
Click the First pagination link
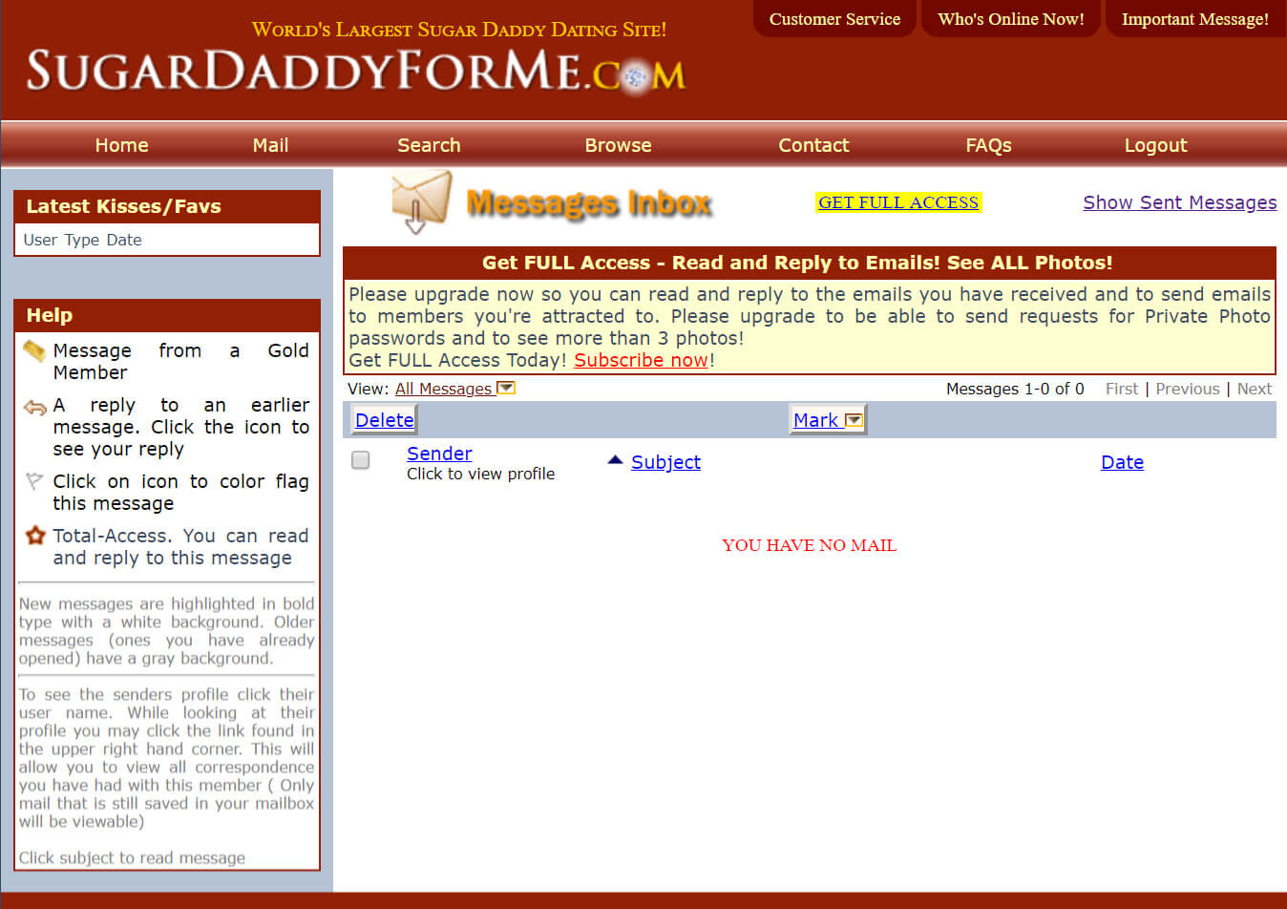1121,389
